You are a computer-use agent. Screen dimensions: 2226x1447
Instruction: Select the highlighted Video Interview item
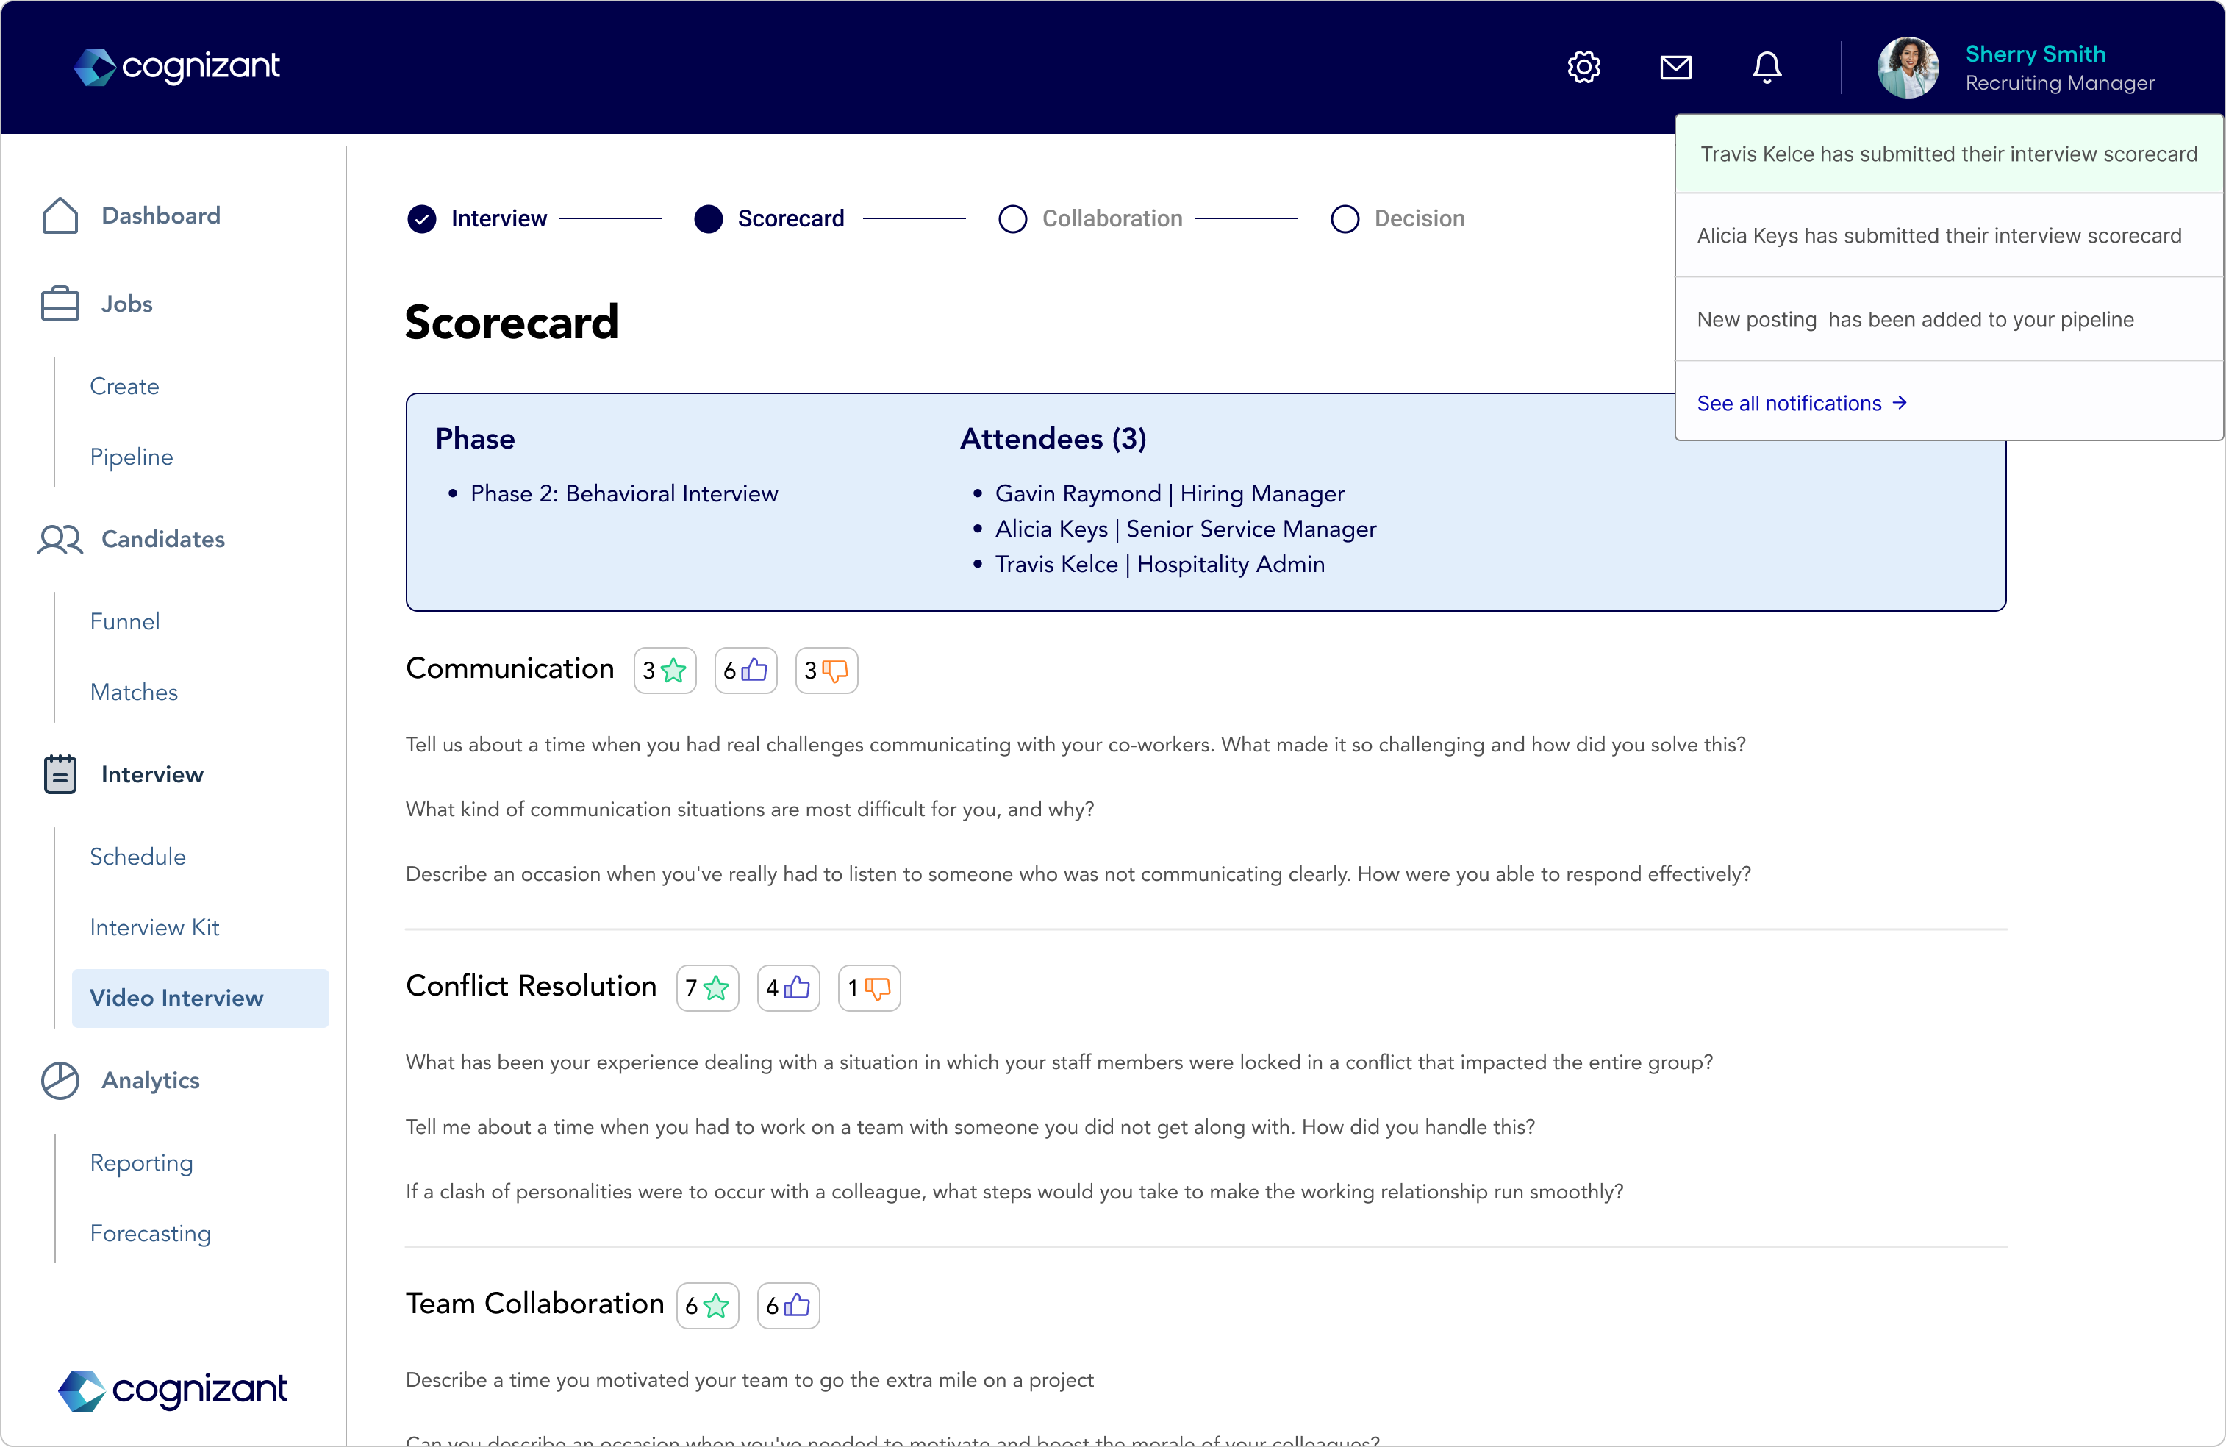point(200,997)
